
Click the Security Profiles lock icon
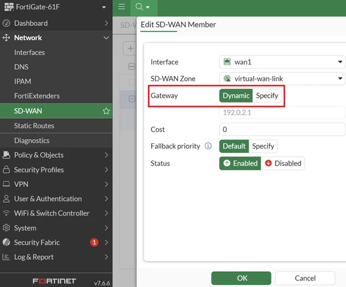(x=7, y=169)
